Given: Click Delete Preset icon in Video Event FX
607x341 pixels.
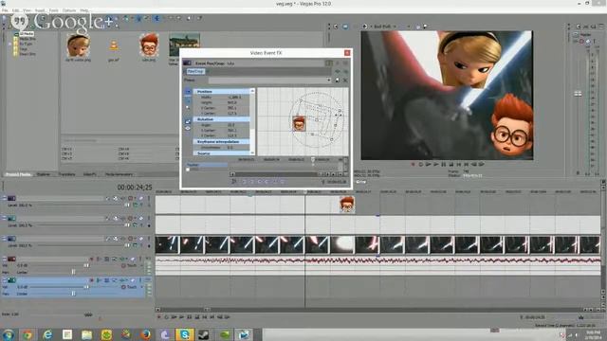Looking at the screenshot, I should pos(345,80).
